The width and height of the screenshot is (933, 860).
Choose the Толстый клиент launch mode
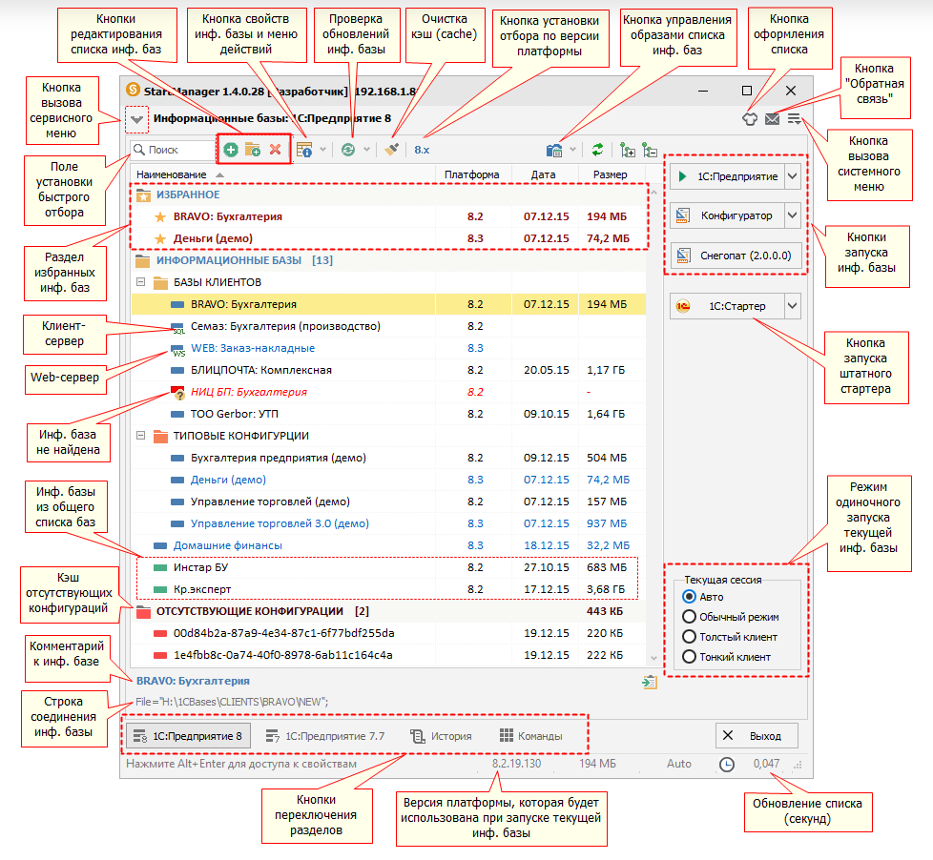point(689,637)
